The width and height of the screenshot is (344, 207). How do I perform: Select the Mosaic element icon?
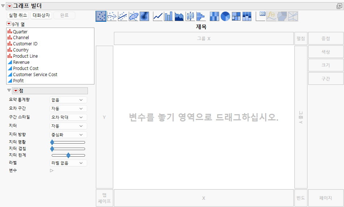pos(247,16)
